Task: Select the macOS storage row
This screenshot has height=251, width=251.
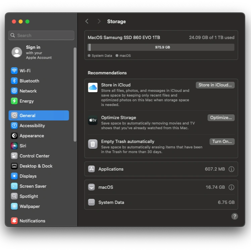Action: pos(161,187)
